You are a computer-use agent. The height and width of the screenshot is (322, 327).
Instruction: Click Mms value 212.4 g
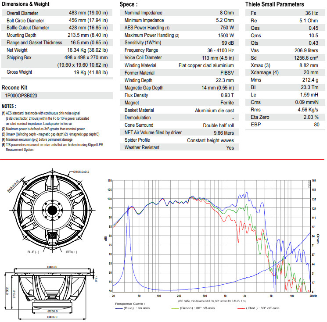310,80
